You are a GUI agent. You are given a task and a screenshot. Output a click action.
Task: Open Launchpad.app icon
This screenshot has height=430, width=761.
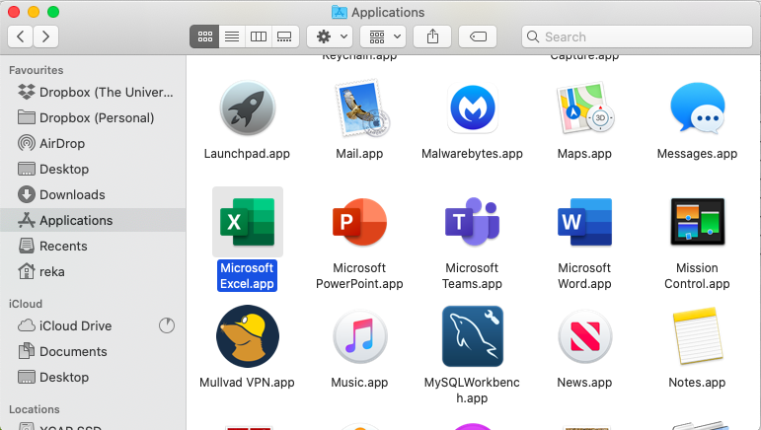point(248,108)
